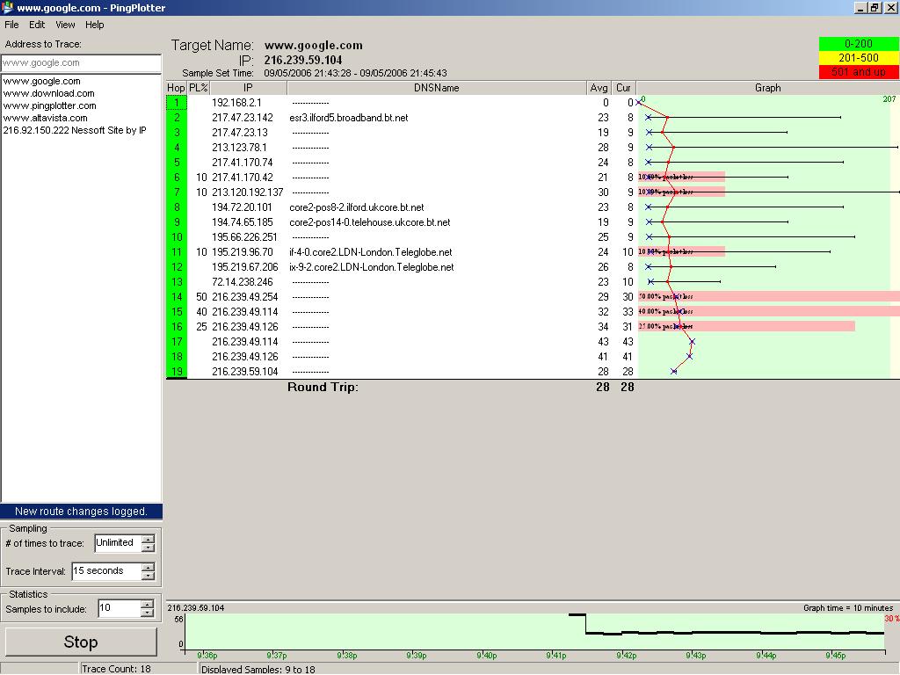Open the Edit menu
This screenshot has width=900, height=675.
click(x=37, y=25)
